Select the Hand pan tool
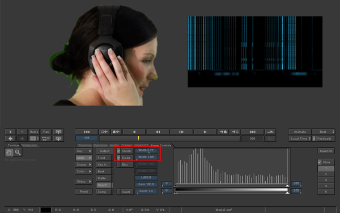Screen dimensions: 340x213 tap(9, 153)
